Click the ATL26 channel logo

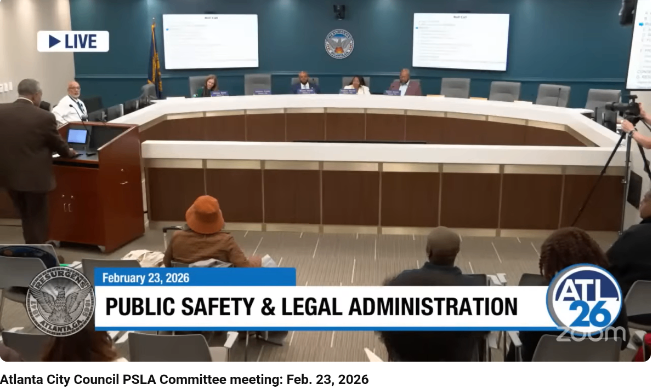coord(585,299)
